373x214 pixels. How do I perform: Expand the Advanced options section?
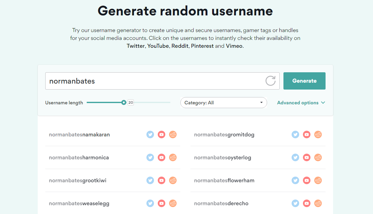pyautogui.click(x=300, y=102)
